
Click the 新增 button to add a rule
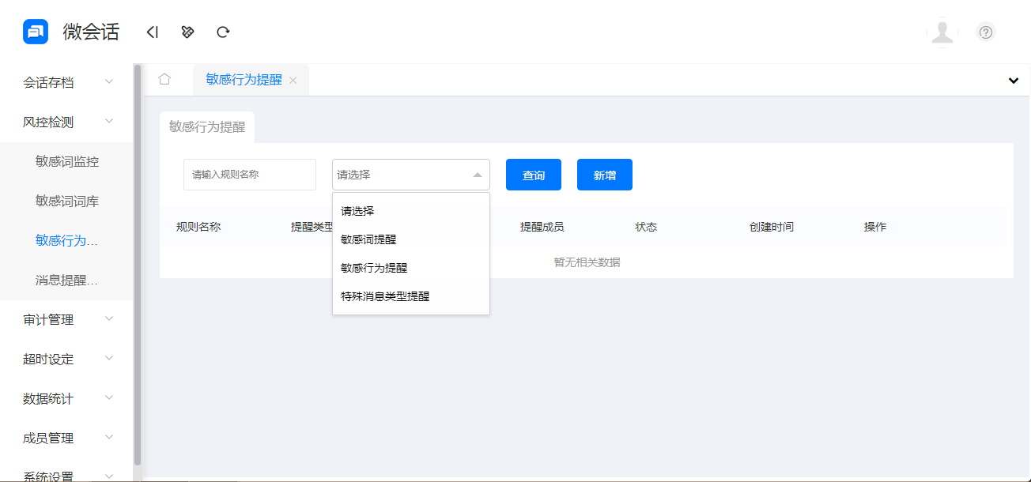point(604,175)
